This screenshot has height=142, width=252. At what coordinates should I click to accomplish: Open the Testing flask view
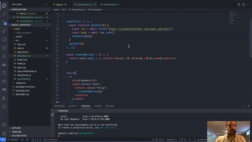pyautogui.click(x=4, y=56)
